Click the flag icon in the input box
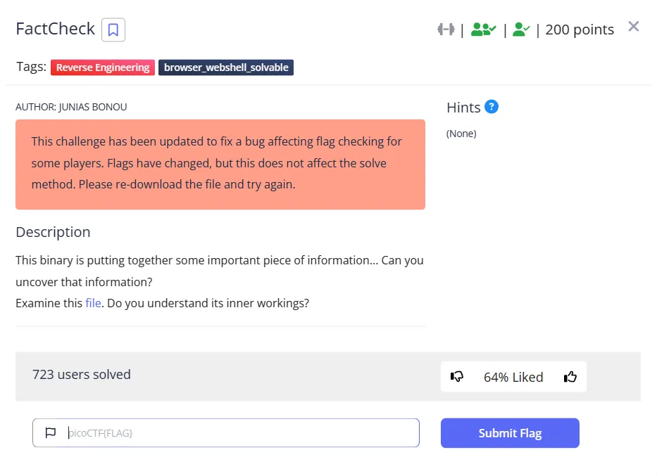657x476 pixels. [x=51, y=433]
